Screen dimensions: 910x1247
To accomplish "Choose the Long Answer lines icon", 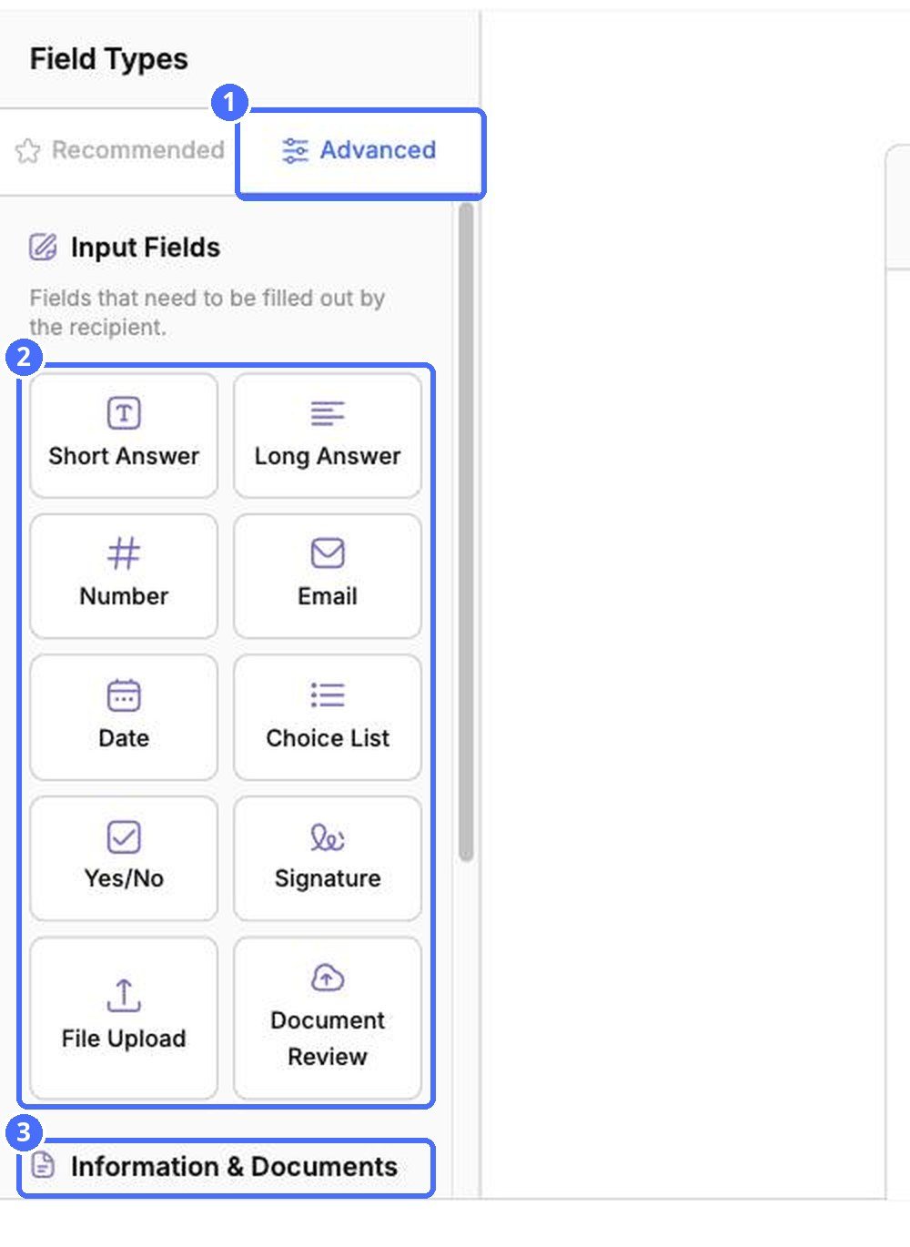I will click(x=328, y=413).
